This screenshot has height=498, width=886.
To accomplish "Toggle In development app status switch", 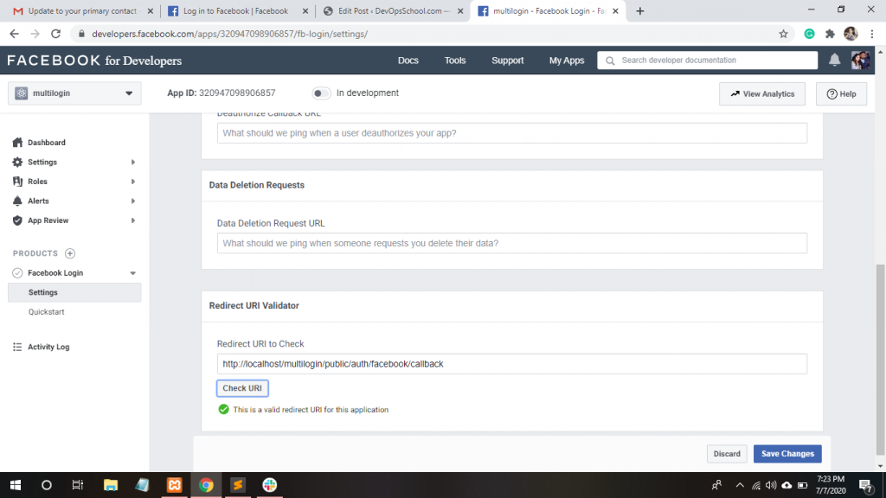I will [321, 93].
